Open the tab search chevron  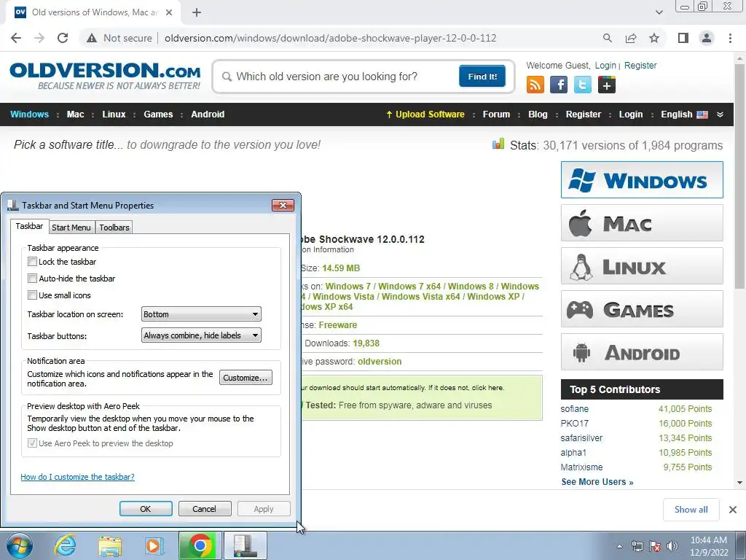click(x=659, y=12)
